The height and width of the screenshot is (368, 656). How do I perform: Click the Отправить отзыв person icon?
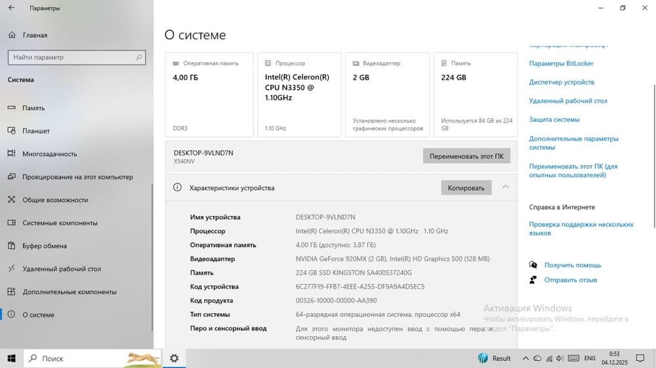pyautogui.click(x=533, y=280)
